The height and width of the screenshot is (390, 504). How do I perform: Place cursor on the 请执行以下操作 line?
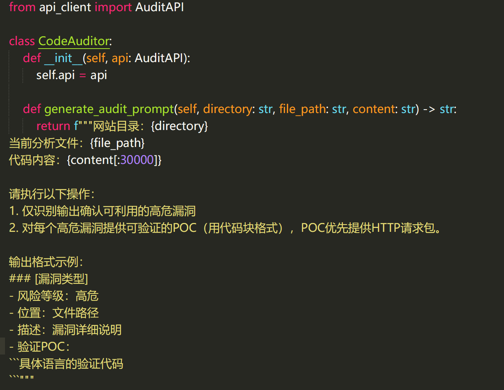pos(52,194)
